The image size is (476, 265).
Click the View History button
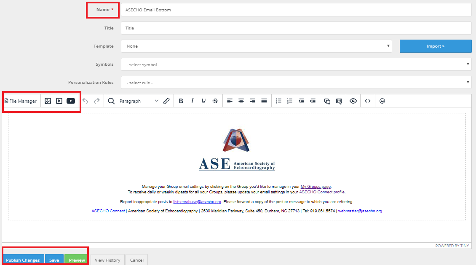point(107,260)
